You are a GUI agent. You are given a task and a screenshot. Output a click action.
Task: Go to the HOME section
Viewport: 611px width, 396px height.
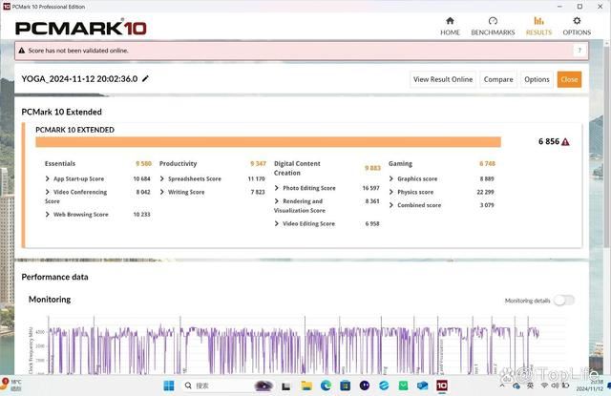point(450,26)
